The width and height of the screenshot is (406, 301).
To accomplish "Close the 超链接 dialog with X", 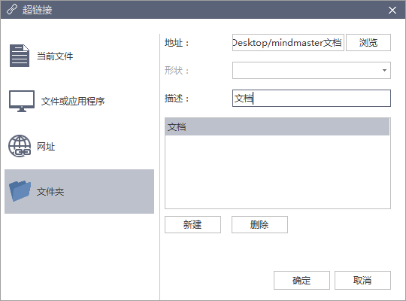I will pos(392,10).
